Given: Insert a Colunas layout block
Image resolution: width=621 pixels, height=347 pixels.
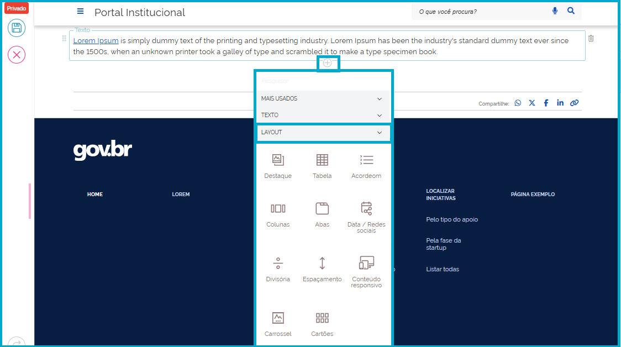Looking at the screenshot, I should coord(278,214).
